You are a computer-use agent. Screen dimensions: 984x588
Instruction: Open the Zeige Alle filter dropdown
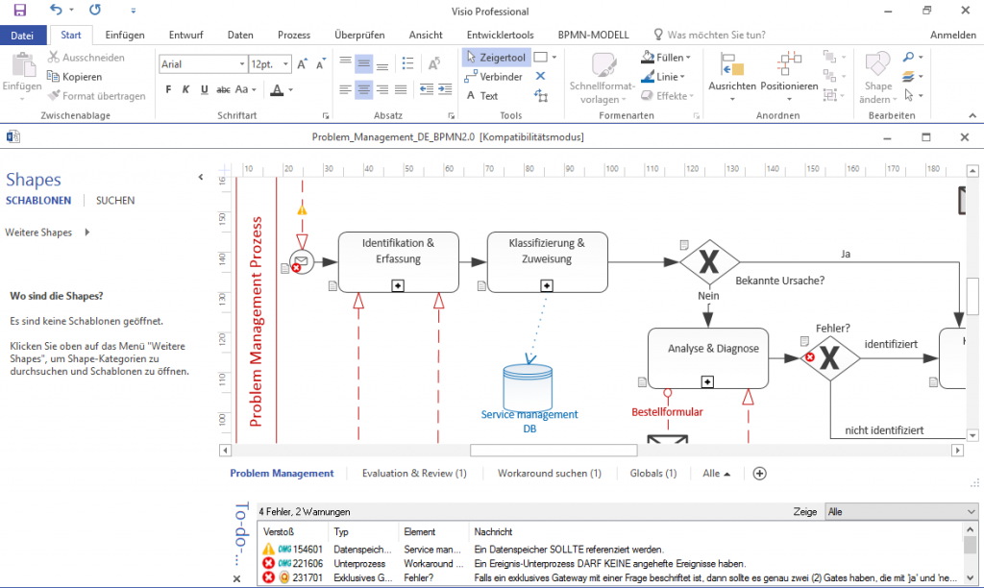coord(901,511)
